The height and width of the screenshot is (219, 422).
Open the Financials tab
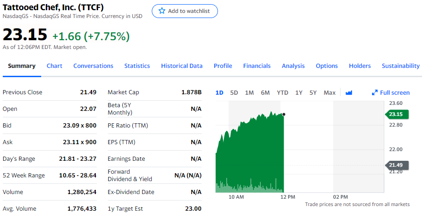click(257, 66)
